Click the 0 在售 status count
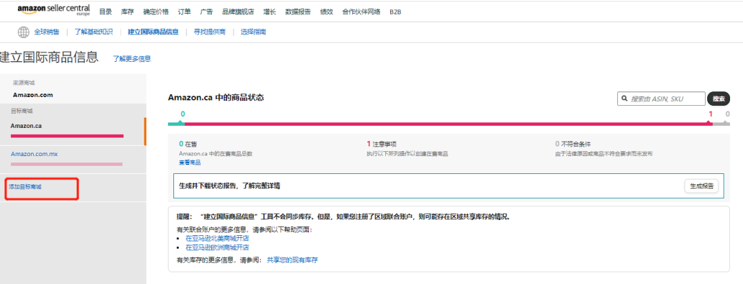Screen dimensions: 743x284 [x=188, y=144]
